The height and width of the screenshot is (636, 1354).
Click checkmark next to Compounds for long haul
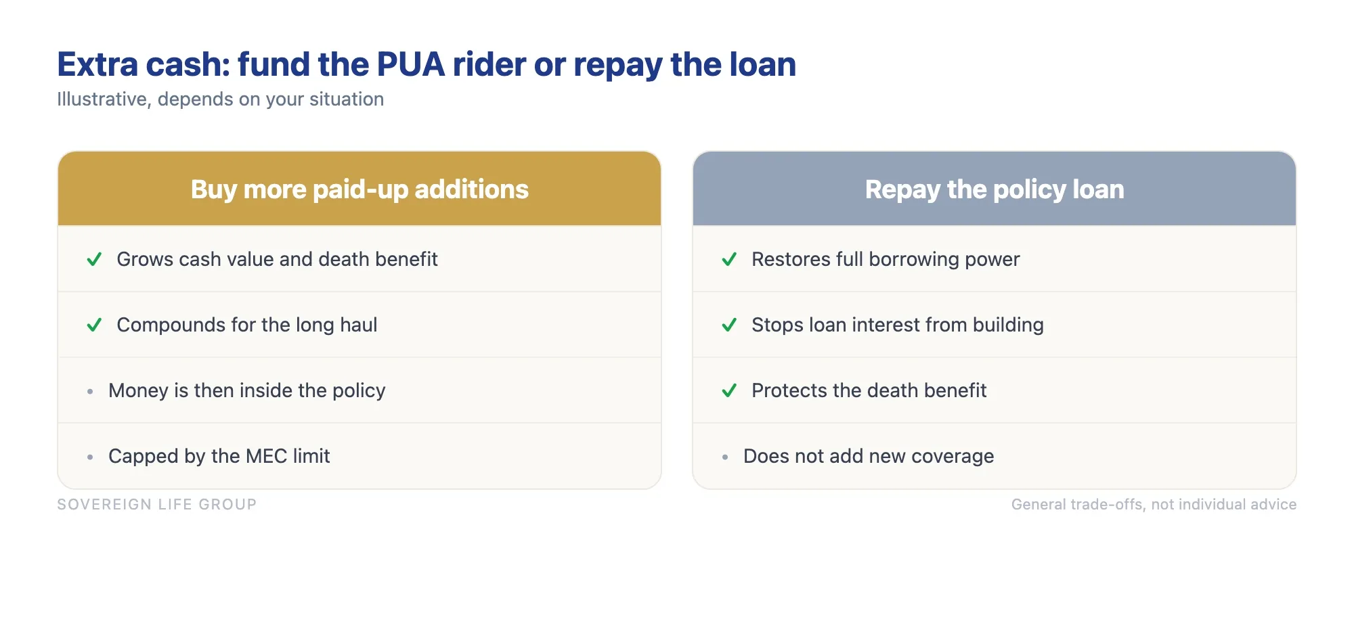click(94, 325)
